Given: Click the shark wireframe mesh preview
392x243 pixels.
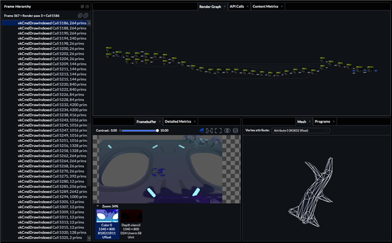Looking at the screenshot, I should pos(311,192).
